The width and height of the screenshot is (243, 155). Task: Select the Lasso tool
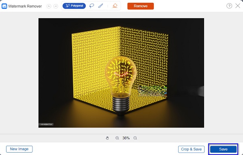92,6
